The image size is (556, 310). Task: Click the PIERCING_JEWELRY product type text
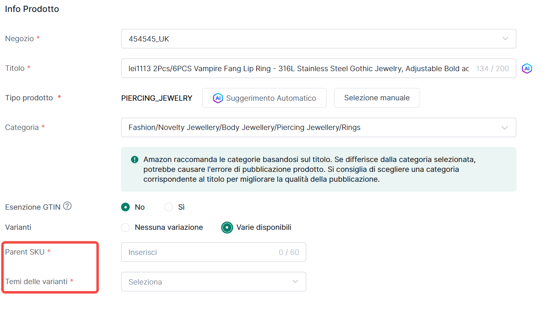(x=157, y=98)
